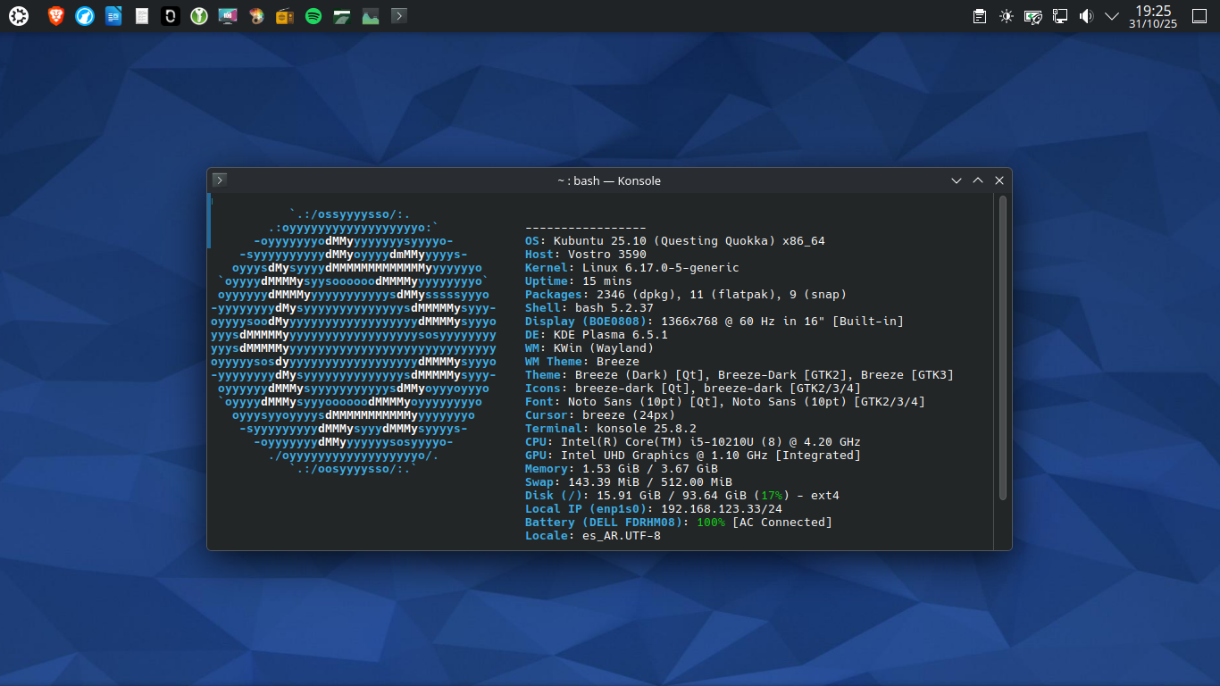The width and height of the screenshot is (1220, 686).
Task: Open the orange radio app icon
Action: tap(285, 16)
